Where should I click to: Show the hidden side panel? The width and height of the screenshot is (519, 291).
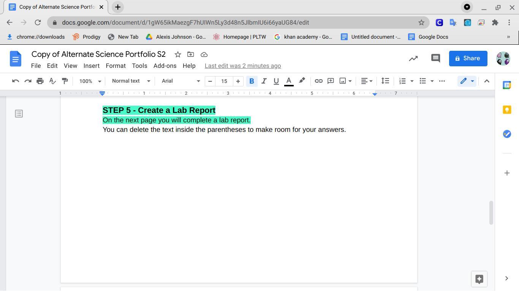click(x=506, y=278)
